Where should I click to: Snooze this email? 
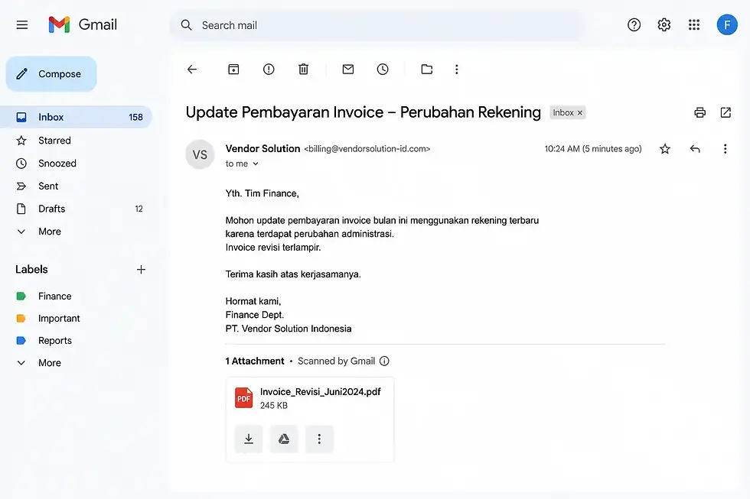[383, 70]
